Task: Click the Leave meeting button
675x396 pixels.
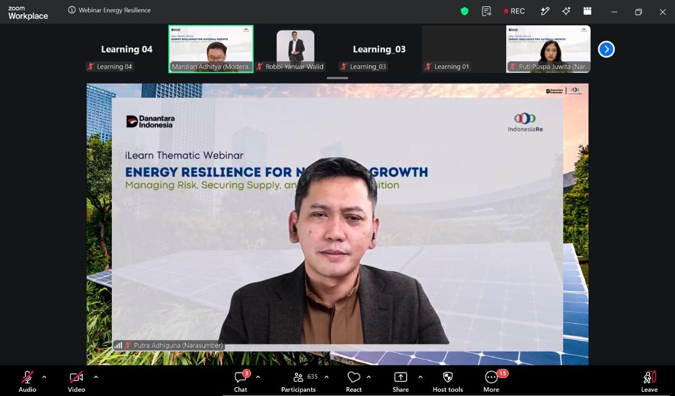Action: [x=649, y=377]
